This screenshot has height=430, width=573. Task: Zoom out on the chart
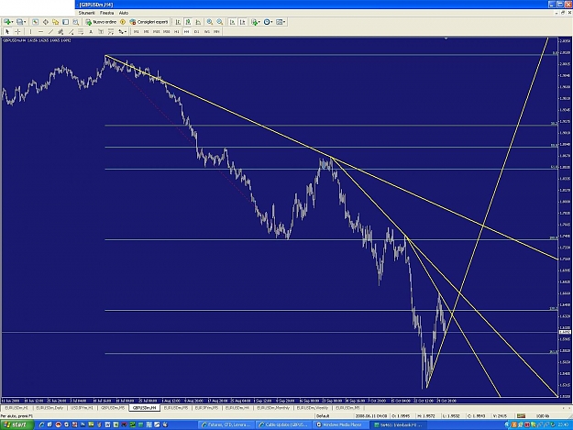click(220, 22)
